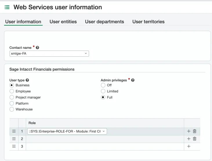Viewport: 212px width, 161px height.
Task: Switch to User entities tab
Action: (x=63, y=22)
